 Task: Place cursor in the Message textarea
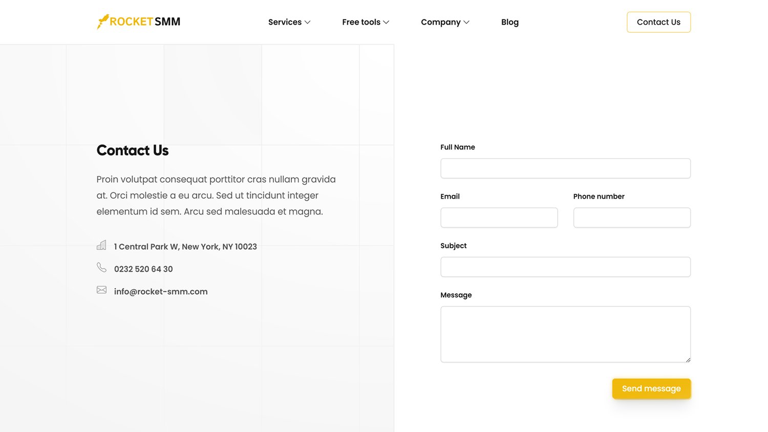pyautogui.click(x=565, y=334)
